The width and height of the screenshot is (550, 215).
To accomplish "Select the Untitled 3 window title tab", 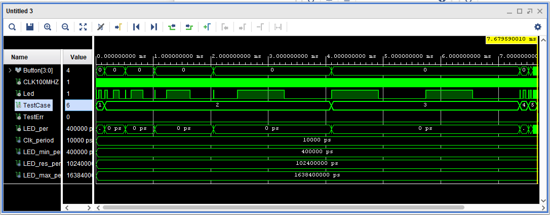I will click(20, 11).
